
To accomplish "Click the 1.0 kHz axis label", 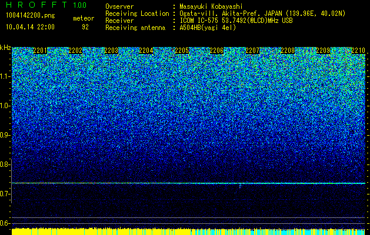I will 5,106.
